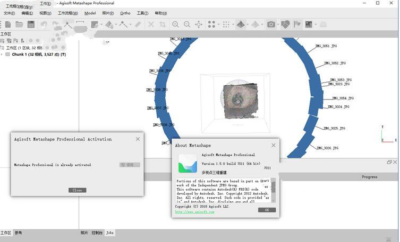Open the 照片(P) menu
Viewport: 400px width, 242px height.
coord(108,13)
